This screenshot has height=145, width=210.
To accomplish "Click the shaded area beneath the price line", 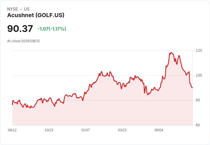I will [x=102, y=107].
